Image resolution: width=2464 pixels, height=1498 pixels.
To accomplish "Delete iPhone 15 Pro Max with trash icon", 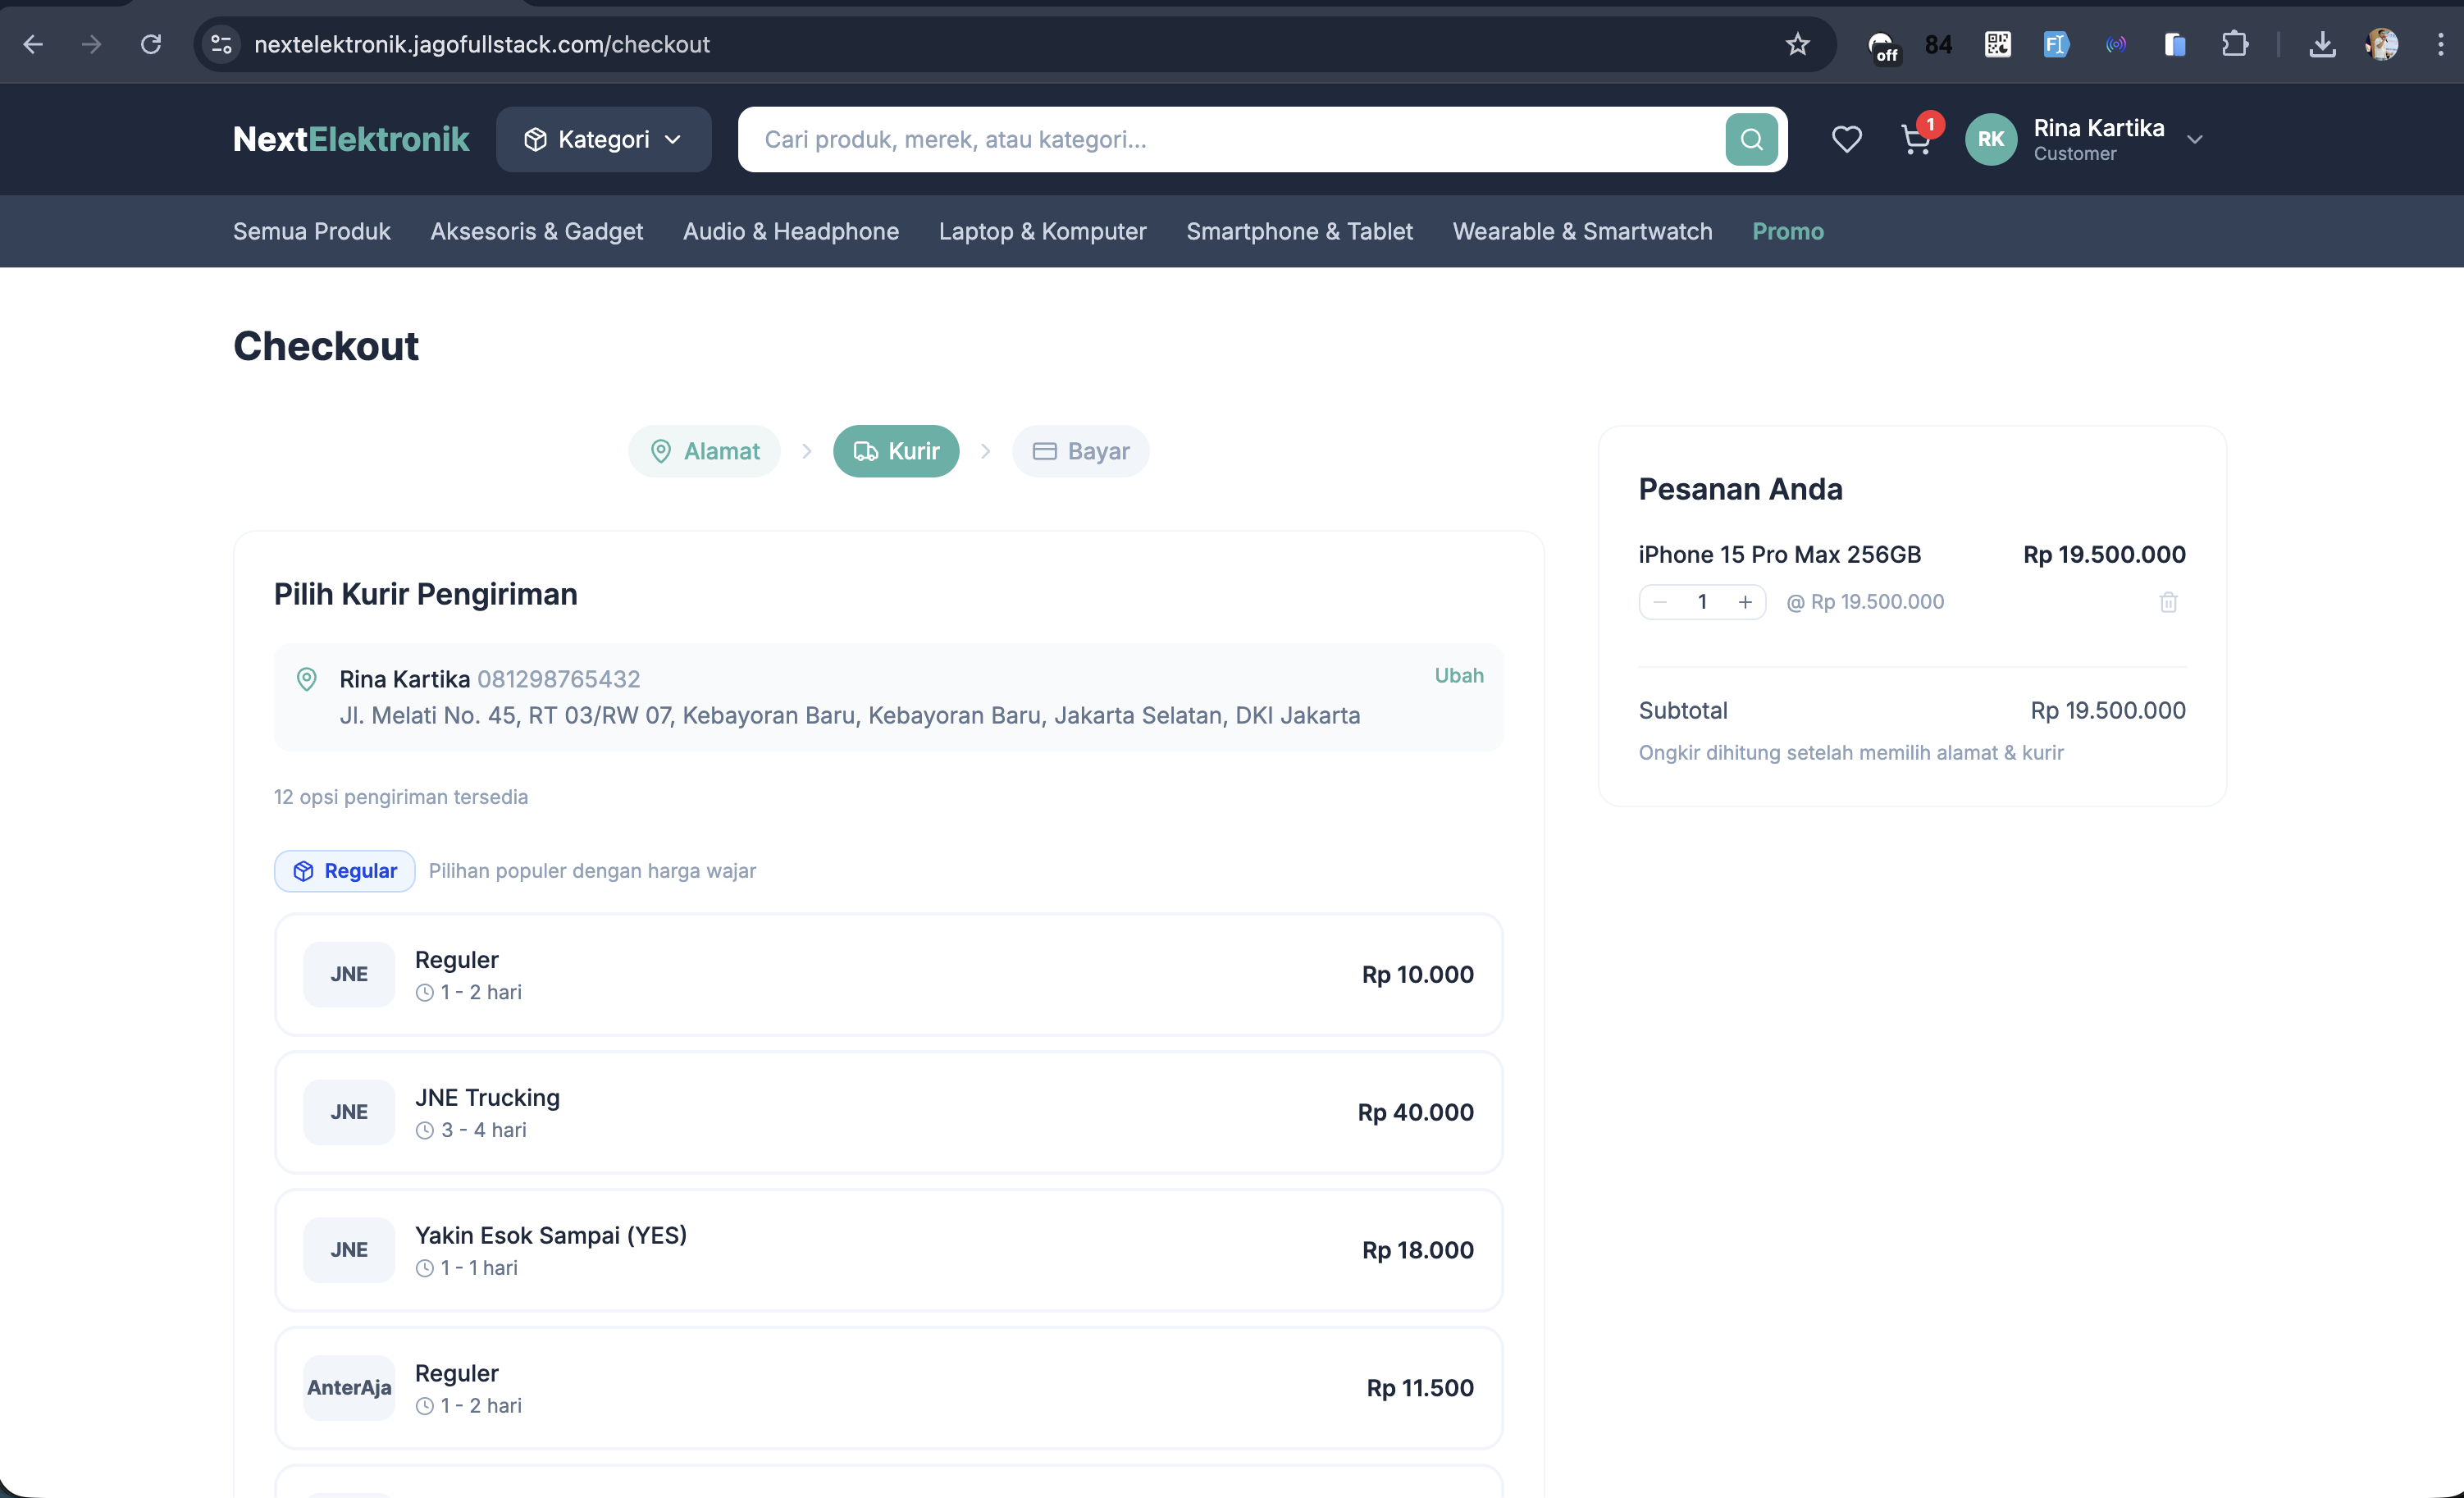I will pos(2168,602).
